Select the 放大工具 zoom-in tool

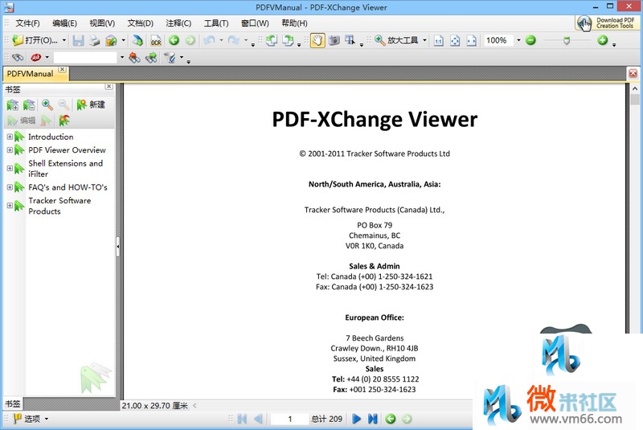pyautogui.click(x=396, y=40)
